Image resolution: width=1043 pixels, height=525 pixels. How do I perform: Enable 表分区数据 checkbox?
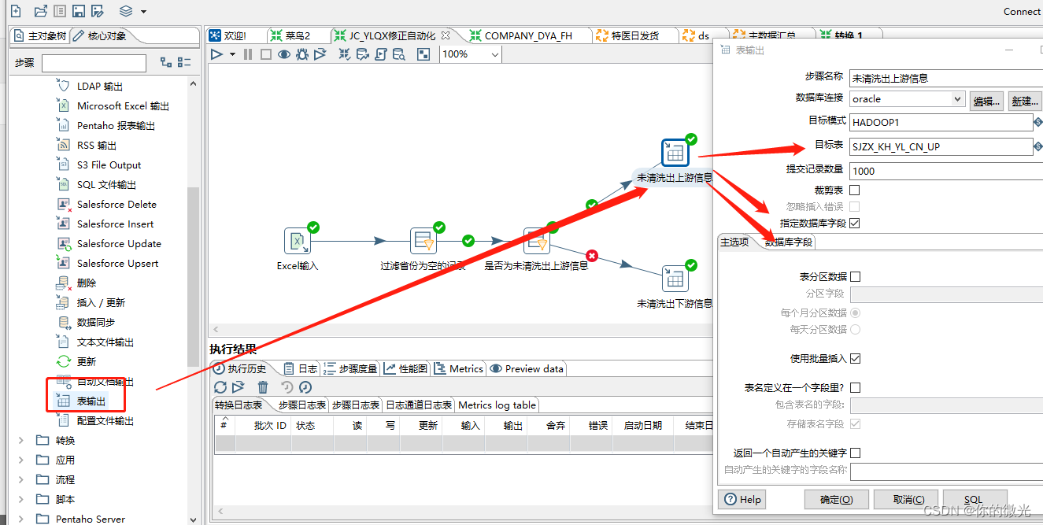point(856,277)
